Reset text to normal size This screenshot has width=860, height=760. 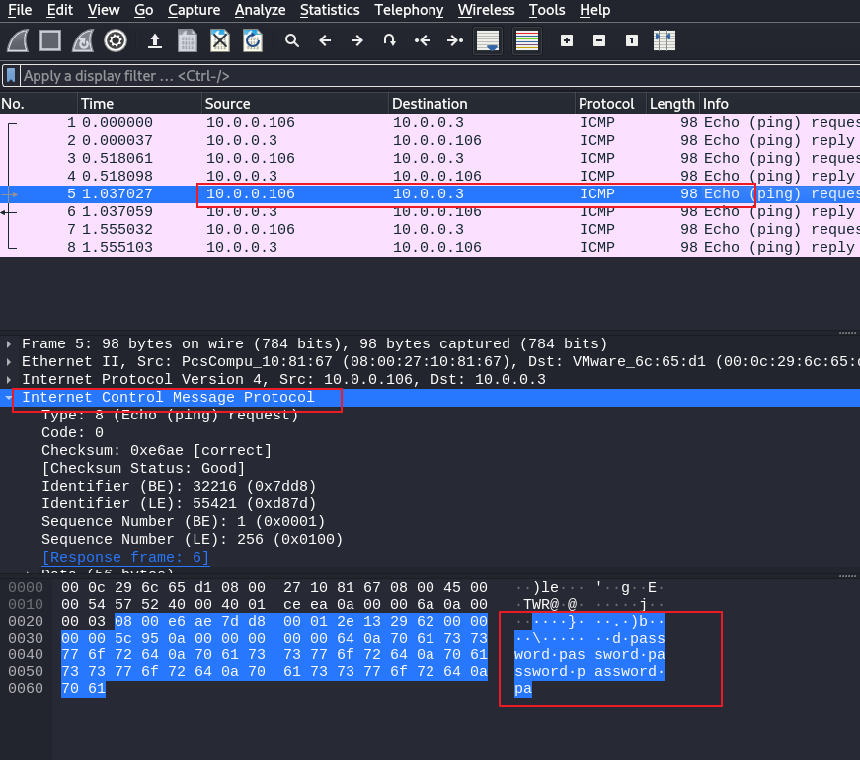click(x=632, y=40)
